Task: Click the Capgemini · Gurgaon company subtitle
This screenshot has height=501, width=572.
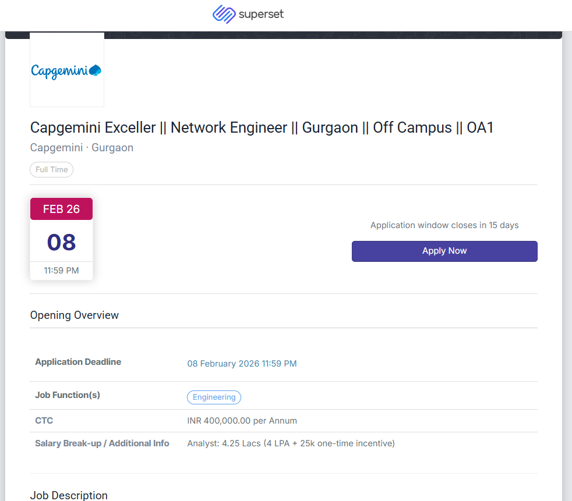Action: (x=82, y=148)
